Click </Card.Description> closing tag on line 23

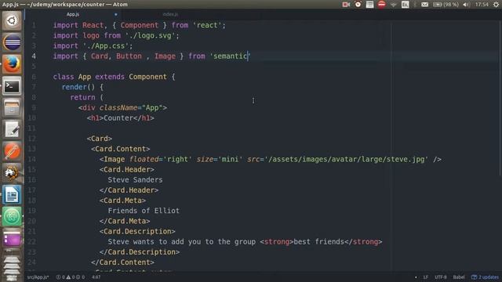click(x=140, y=252)
